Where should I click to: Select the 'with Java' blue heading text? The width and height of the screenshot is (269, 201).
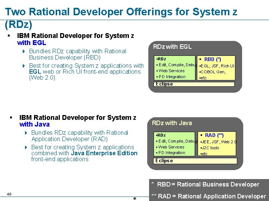pos(34,124)
